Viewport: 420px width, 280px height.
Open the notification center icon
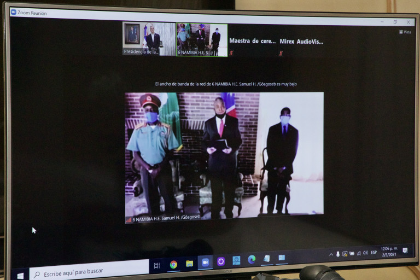coord(405,250)
